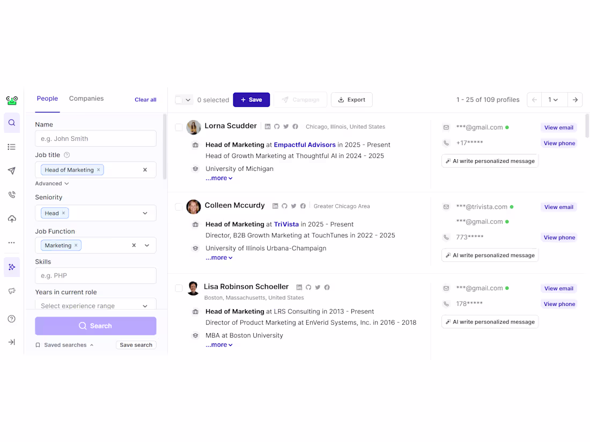View Colleen Mccurdy's email

pos(559,207)
